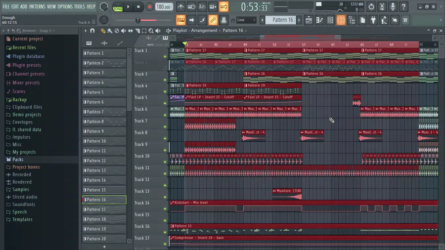Toggle step editing mode icon
Screen dimensions: 445x250
[202, 20]
